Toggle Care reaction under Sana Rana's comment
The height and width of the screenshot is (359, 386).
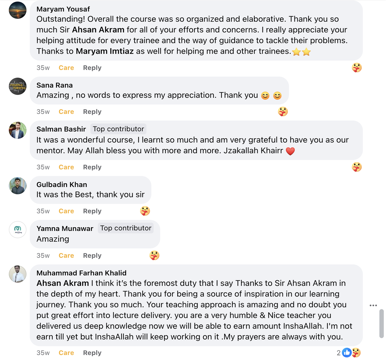[66, 112]
